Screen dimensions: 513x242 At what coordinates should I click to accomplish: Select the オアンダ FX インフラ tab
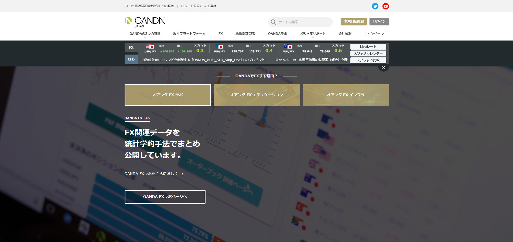(346, 95)
